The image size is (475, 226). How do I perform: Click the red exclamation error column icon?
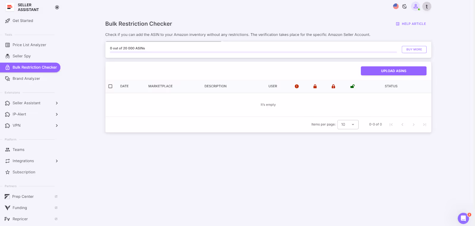[297, 86]
